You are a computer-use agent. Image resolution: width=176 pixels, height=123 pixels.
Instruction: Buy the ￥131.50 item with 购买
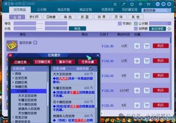(161, 46)
